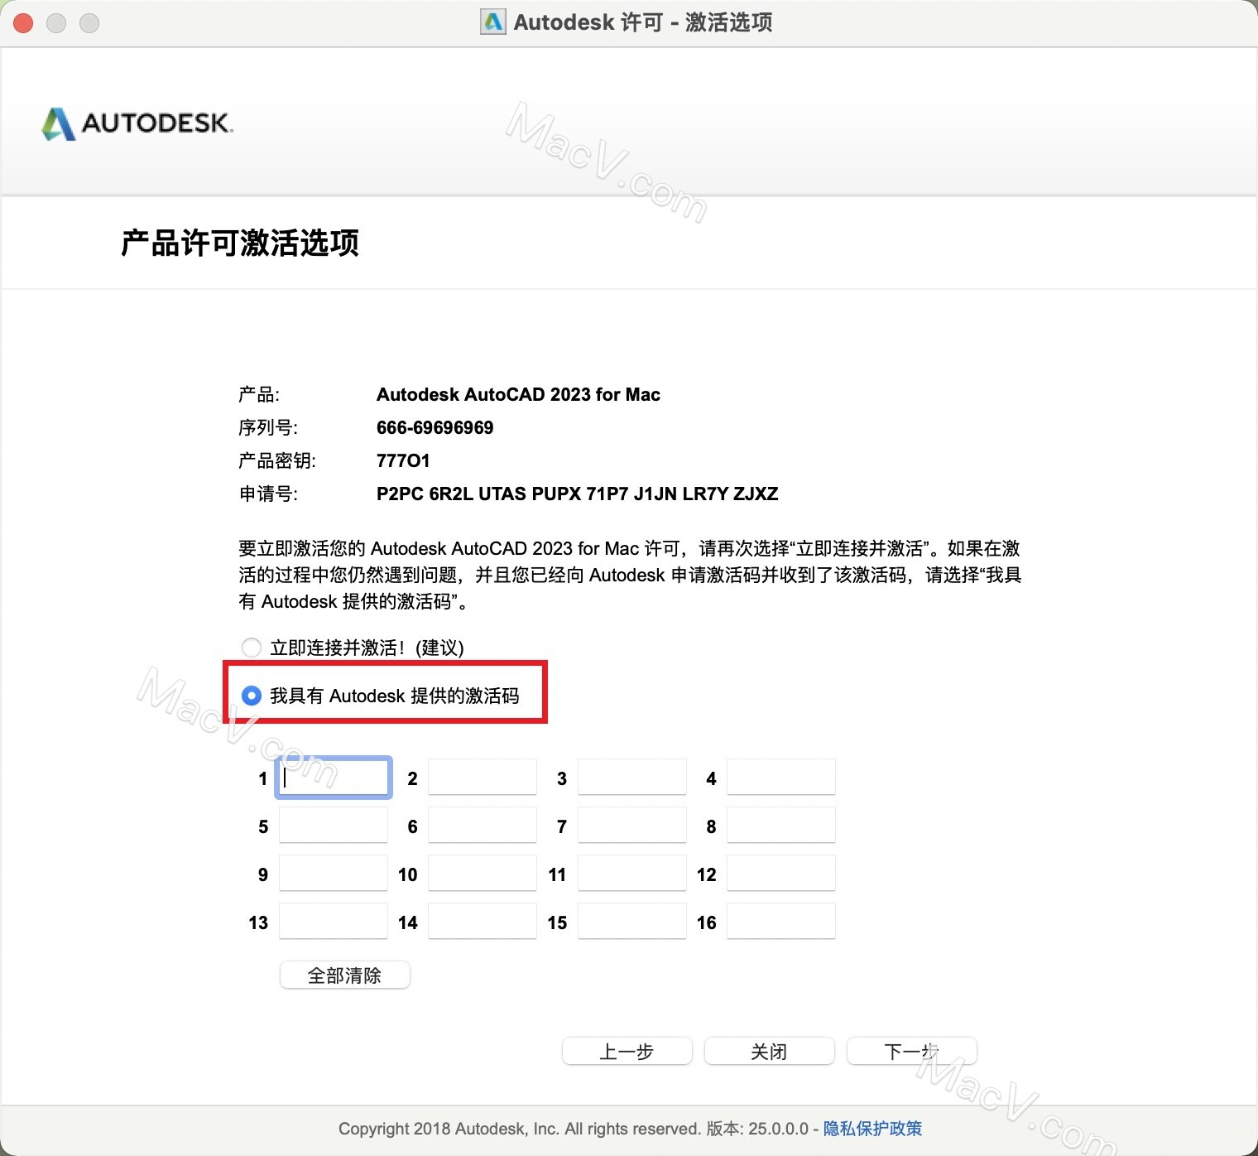Screen dimensions: 1258x1156
Task: Click the copyright text in the footer
Action: pos(574,1129)
